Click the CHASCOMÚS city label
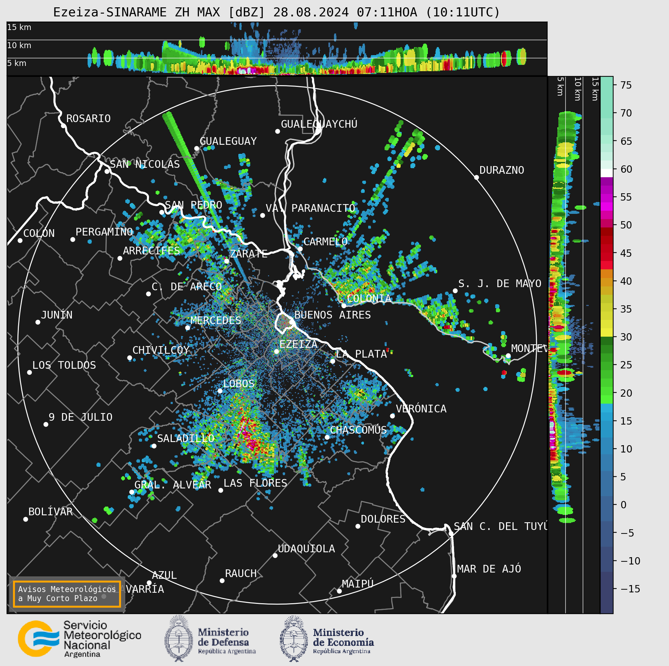Screen dimensions: 669x666 358,430
